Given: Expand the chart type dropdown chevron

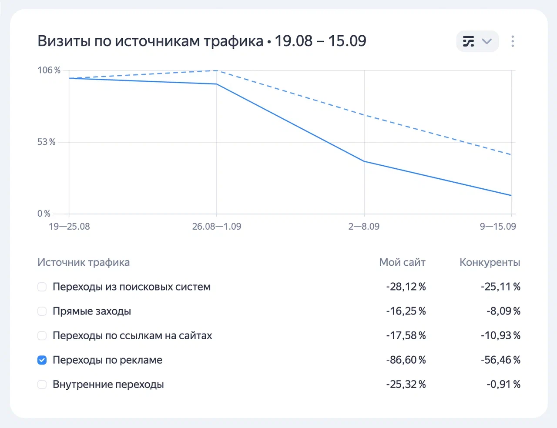Looking at the screenshot, I should [487, 41].
